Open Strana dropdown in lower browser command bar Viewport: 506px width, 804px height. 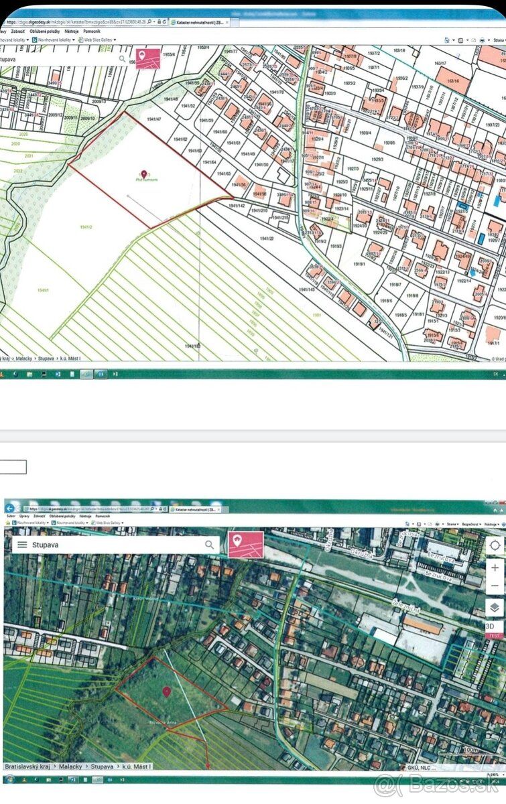(x=452, y=524)
